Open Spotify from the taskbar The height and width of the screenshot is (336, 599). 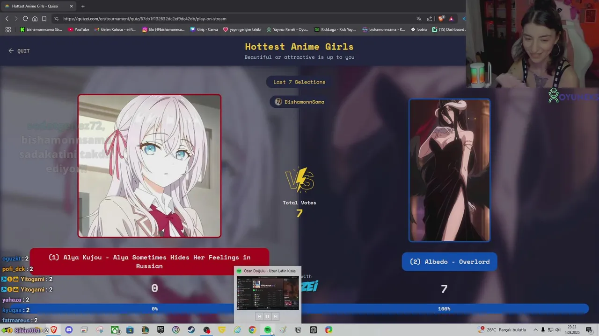[x=268, y=330]
